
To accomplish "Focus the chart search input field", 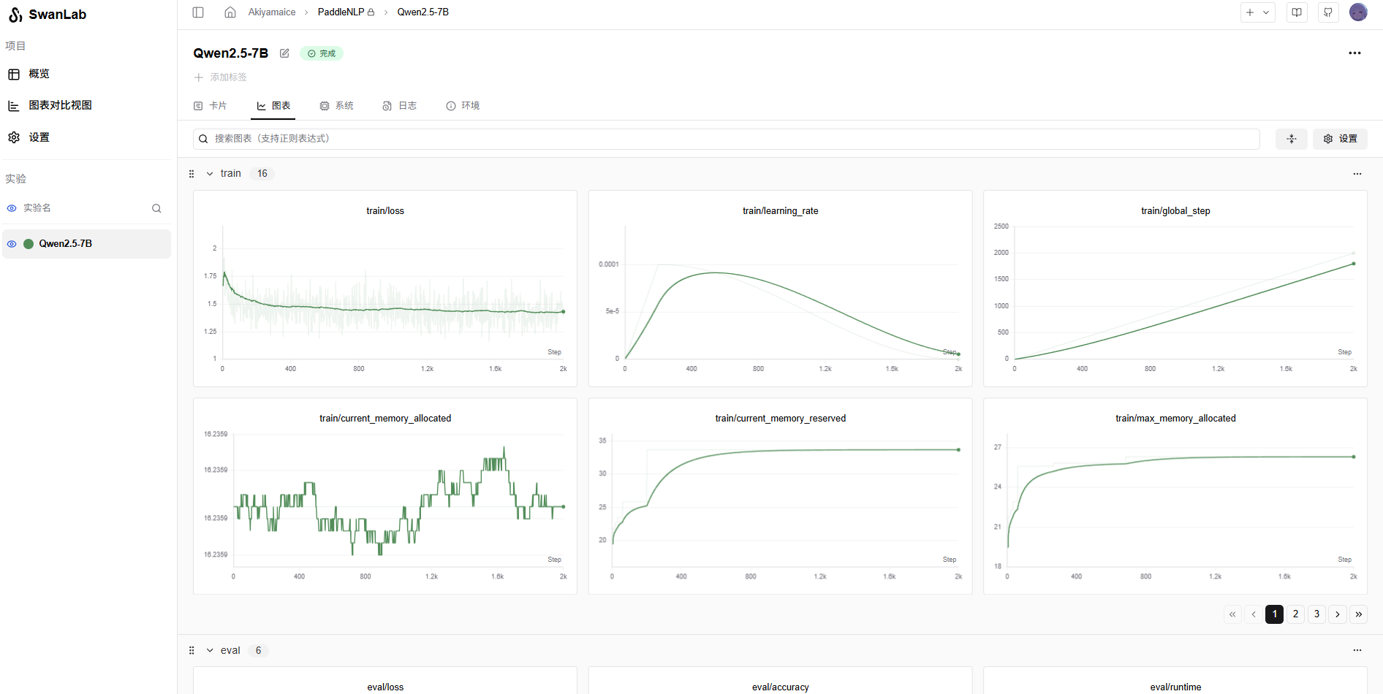I will click(x=727, y=139).
